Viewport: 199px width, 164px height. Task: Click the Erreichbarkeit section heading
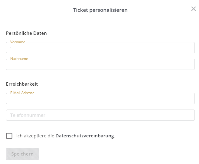[22, 84]
